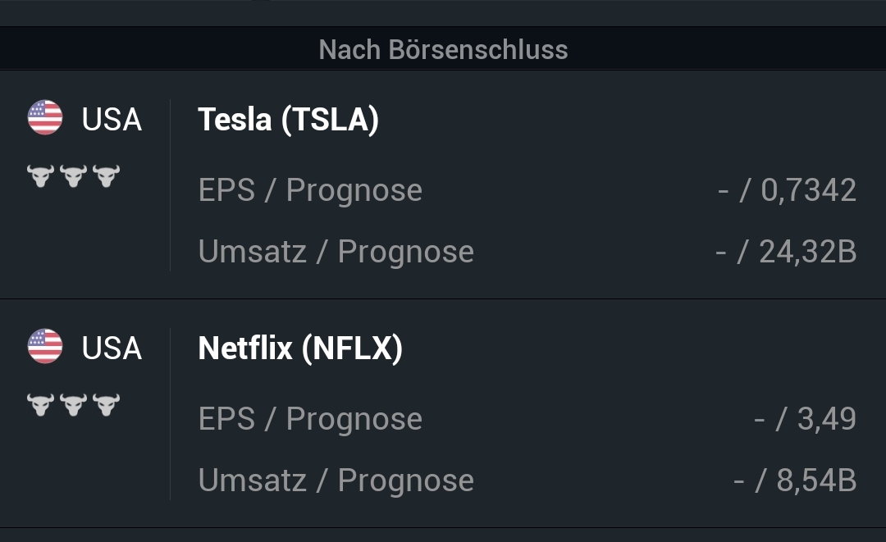Select the second bull icon for Tesla
886x542 pixels.
[x=74, y=175]
